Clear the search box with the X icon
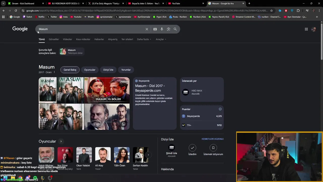The height and width of the screenshot is (182, 323). click(x=147, y=29)
